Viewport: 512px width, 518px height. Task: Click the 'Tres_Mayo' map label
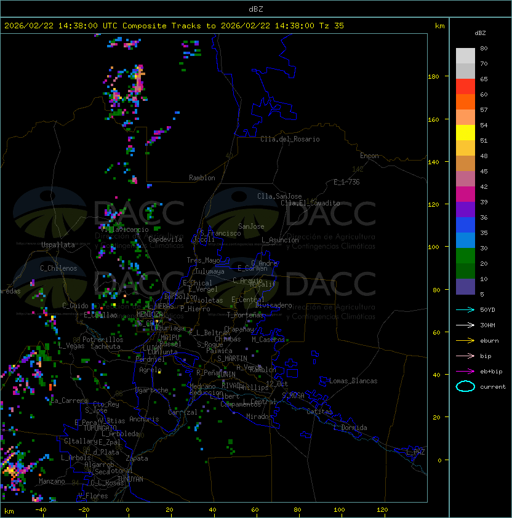pyautogui.click(x=203, y=260)
